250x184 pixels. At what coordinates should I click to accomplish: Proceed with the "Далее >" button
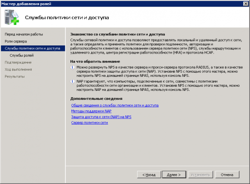tap(174, 175)
